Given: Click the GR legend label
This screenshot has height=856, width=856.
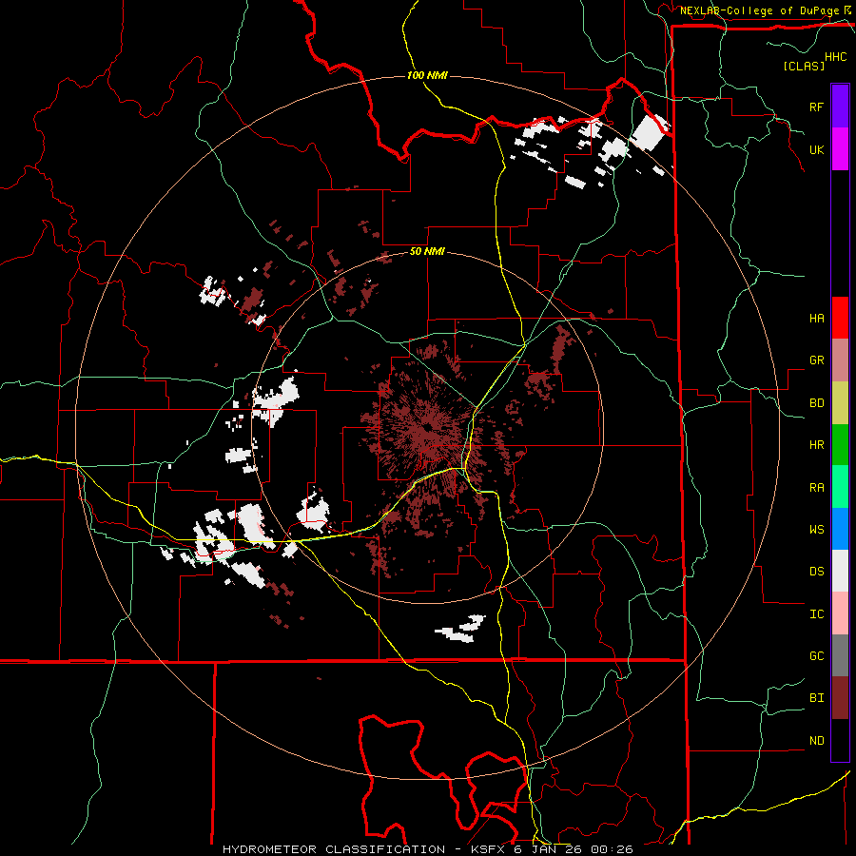Looking at the screenshot, I should [x=816, y=360].
